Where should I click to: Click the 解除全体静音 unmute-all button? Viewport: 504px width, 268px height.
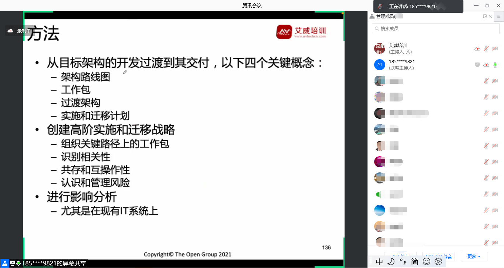pos(438,256)
